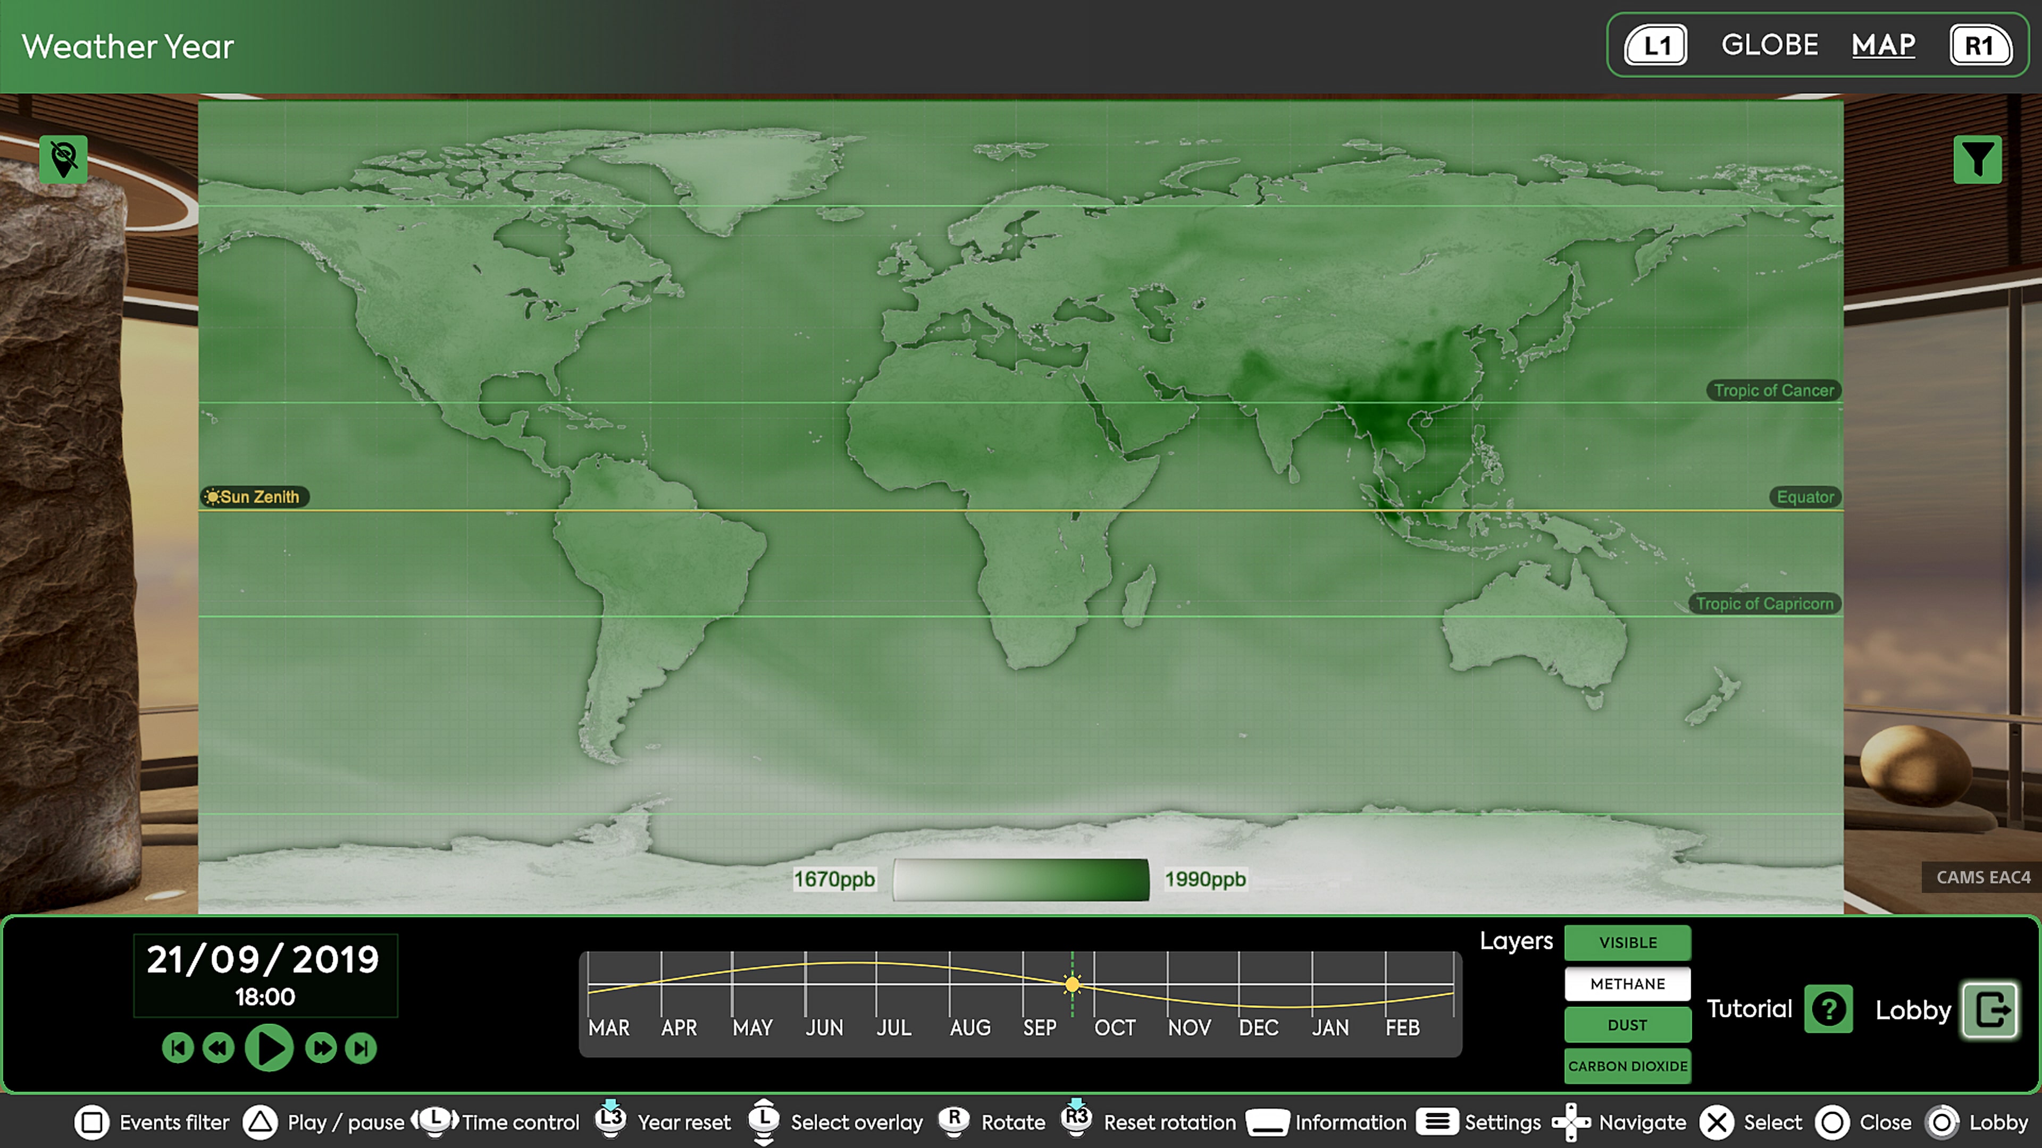Switch to the GLOBE view tab
Screen dimensions: 2042x1148
1770,44
